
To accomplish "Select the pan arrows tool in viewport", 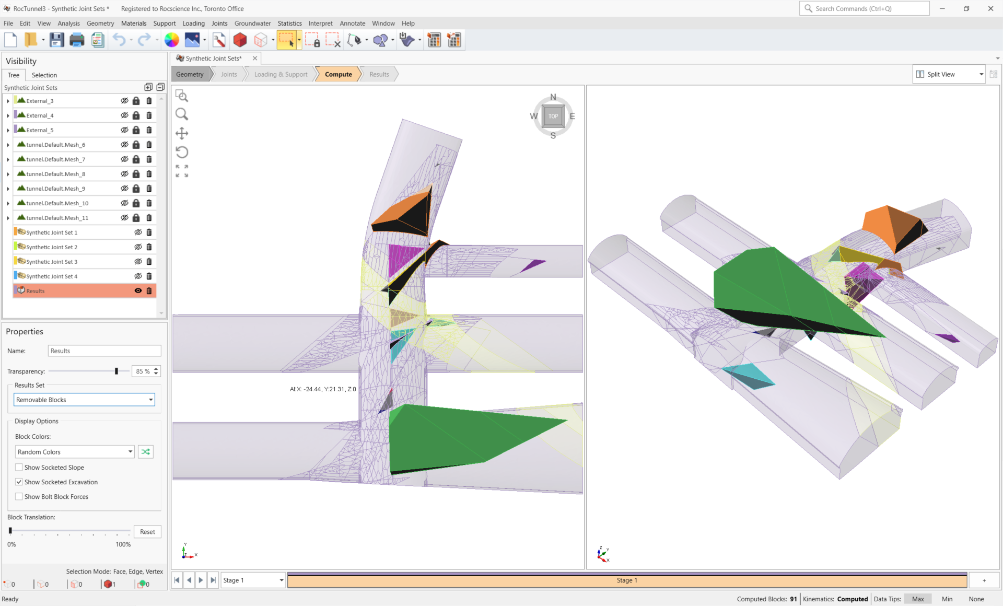I will click(181, 133).
